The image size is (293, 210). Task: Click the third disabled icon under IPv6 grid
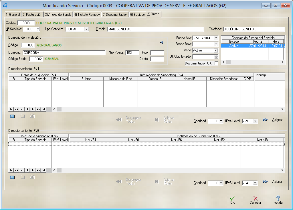[32, 177]
